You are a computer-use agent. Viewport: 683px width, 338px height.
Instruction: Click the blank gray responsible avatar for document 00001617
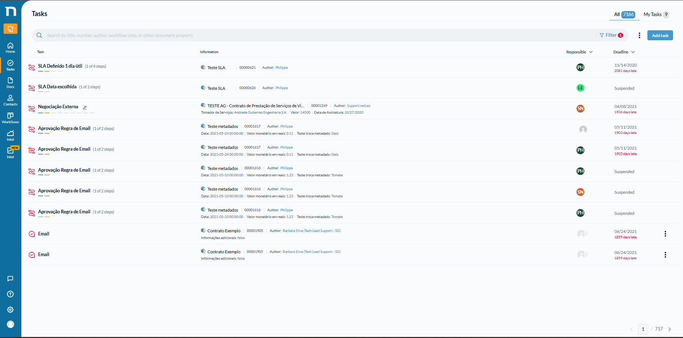583,129
